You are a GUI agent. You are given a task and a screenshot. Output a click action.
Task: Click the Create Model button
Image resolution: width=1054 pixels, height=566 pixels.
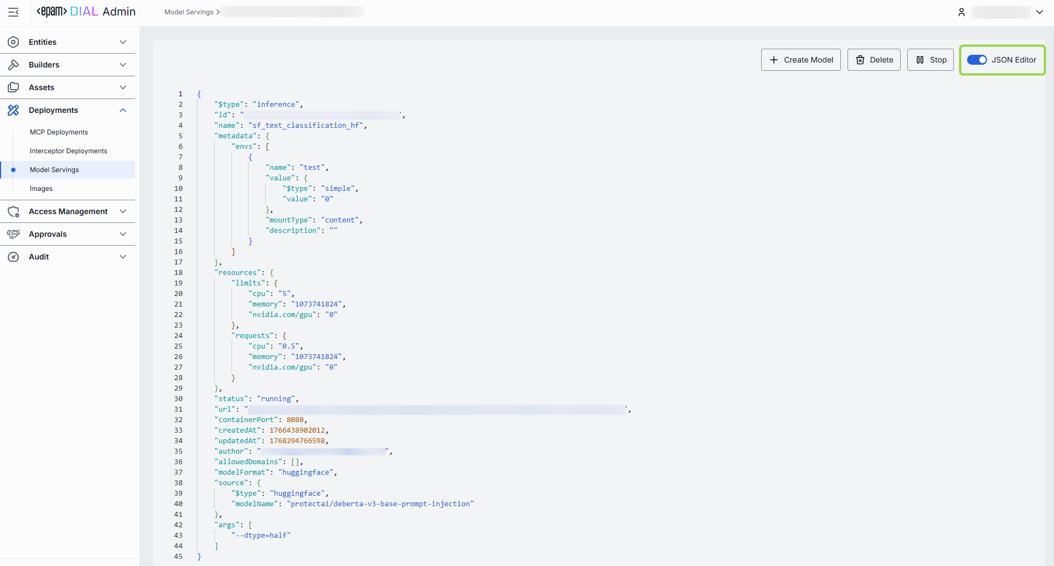pos(800,60)
